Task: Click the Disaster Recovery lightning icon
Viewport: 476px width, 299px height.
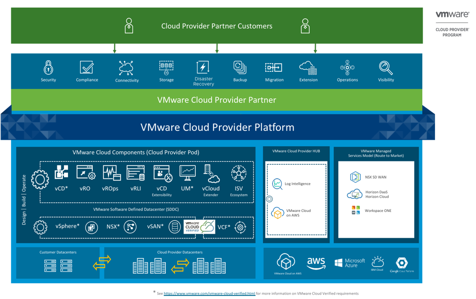Action: (203, 67)
